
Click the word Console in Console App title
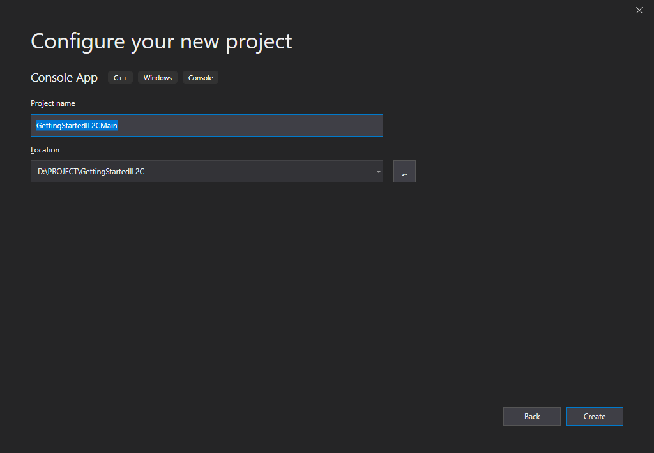tap(52, 78)
